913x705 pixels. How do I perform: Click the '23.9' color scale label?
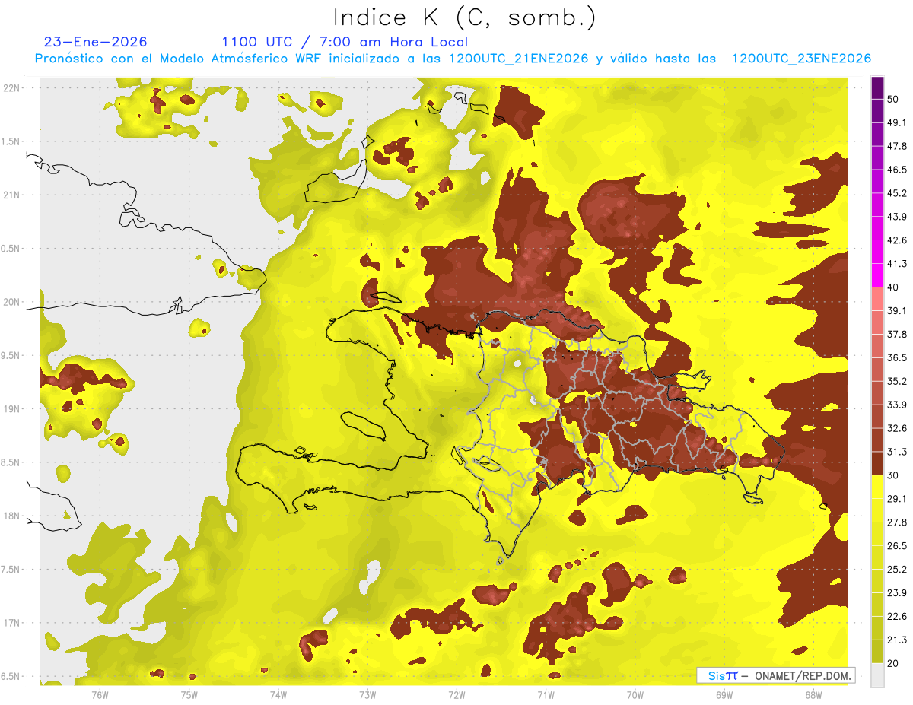(x=897, y=593)
